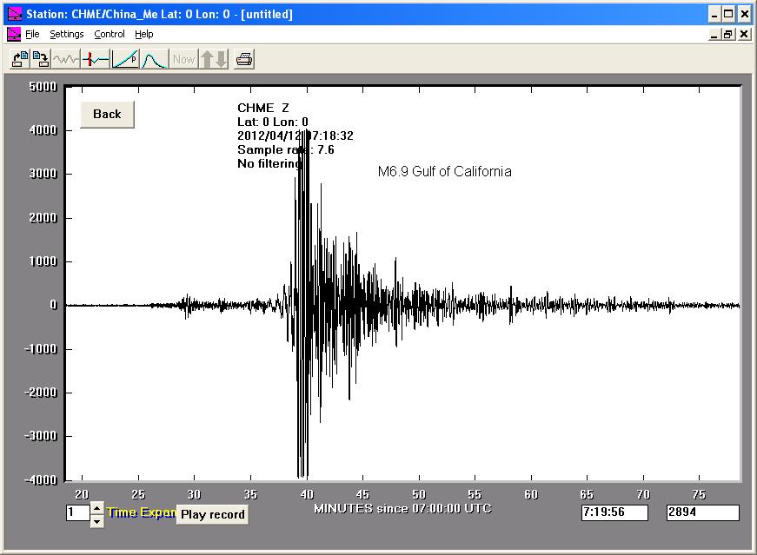Open the Help menu
The image size is (757, 555).
[144, 35]
